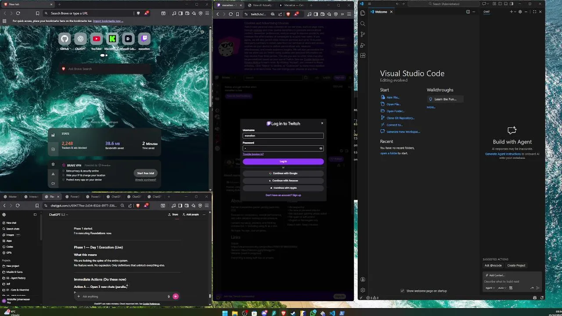This screenshot has height=316, width=562.
Task: Open Agent mode dropdown in VS Code chat
Action: click(490, 288)
